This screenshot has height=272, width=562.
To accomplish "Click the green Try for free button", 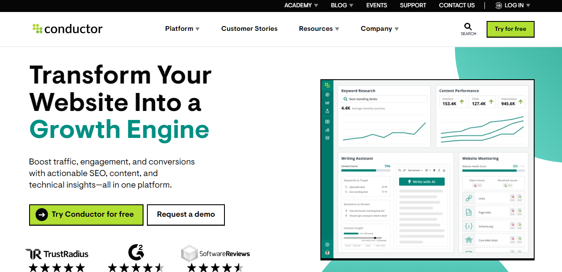I will click(x=510, y=29).
